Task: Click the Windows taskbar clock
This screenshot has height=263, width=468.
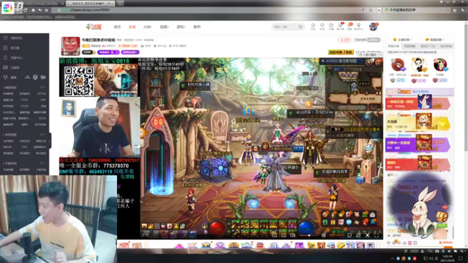Action: pos(448,258)
